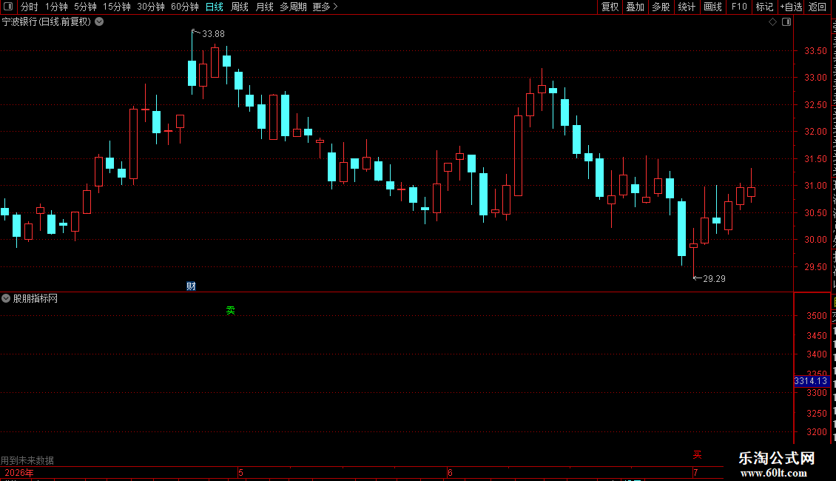This screenshot has width=836, height=481.
Task: Toggle the left panel icon in top bar
Action: click(8, 7)
